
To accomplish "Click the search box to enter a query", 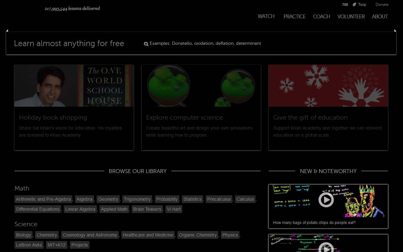I will click(225, 44).
